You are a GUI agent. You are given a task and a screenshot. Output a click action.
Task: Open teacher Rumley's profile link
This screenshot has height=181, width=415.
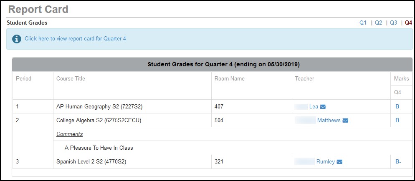(325, 162)
